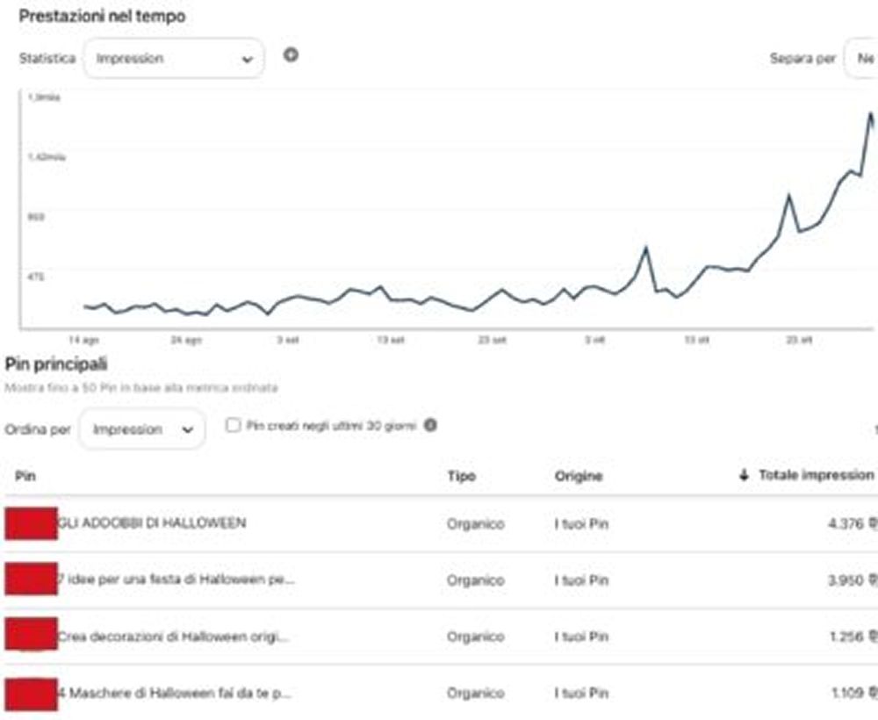
Task: Click the icon beside the 1.256 impressions value
Action: click(873, 637)
